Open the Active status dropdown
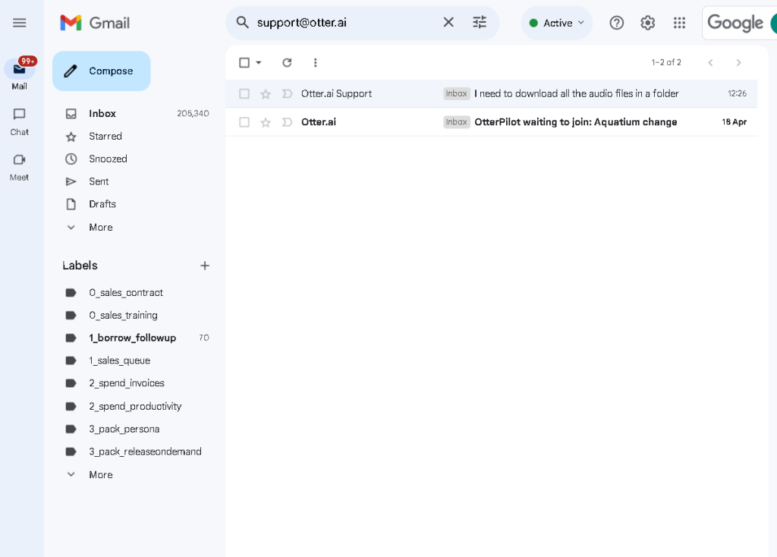 (x=557, y=23)
